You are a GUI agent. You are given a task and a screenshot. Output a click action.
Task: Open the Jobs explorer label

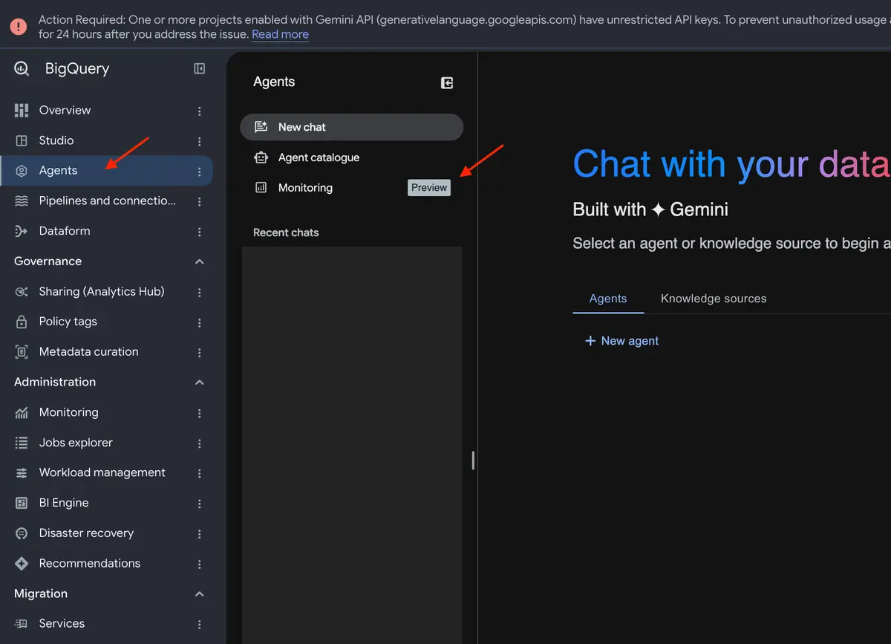[76, 443]
